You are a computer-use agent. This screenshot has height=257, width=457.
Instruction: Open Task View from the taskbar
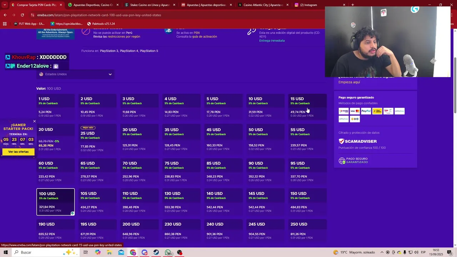pyautogui.click(x=86, y=252)
